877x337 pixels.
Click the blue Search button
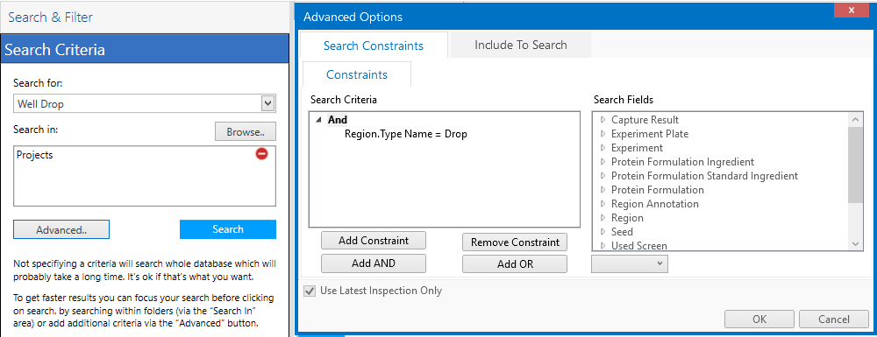[228, 228]
